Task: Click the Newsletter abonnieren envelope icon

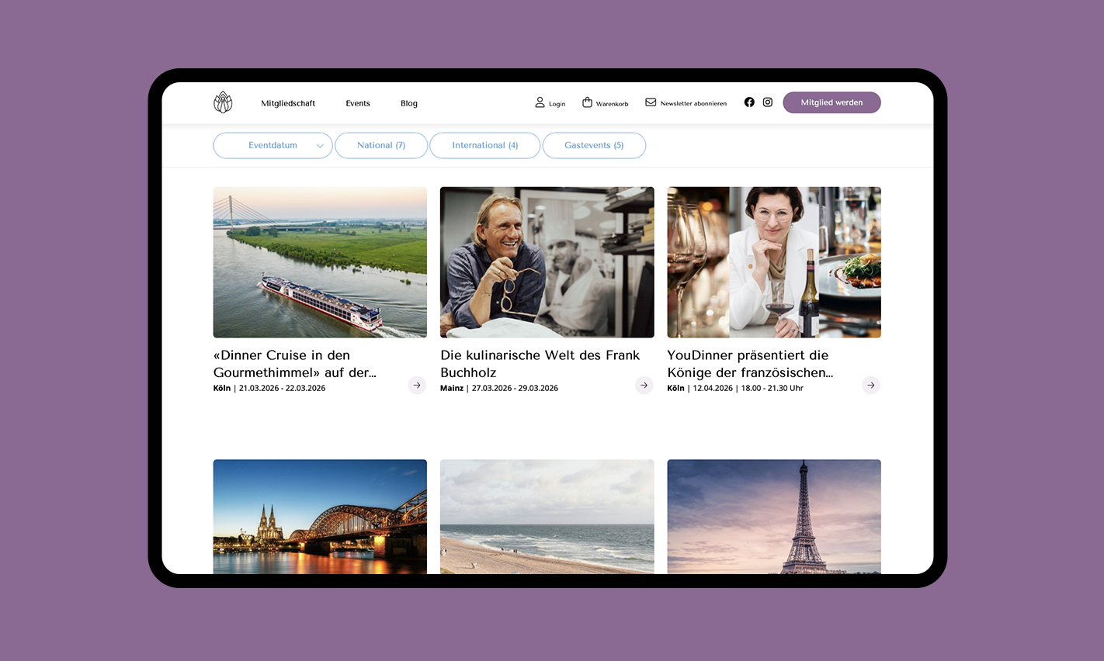Action: coord(649,102)
